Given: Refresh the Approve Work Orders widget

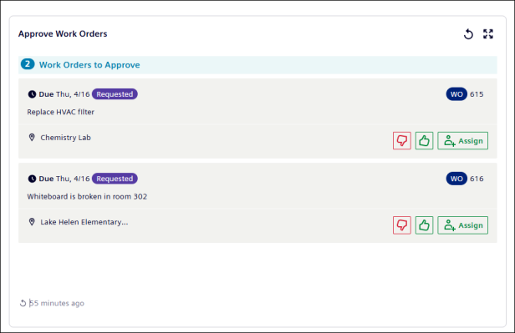Looking at the screenshot, I should point(468,33).
